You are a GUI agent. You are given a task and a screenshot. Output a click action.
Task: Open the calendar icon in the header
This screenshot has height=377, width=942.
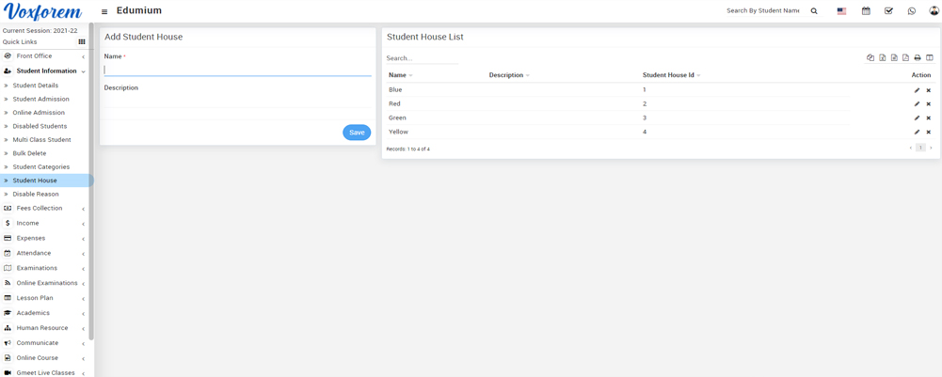866,11
